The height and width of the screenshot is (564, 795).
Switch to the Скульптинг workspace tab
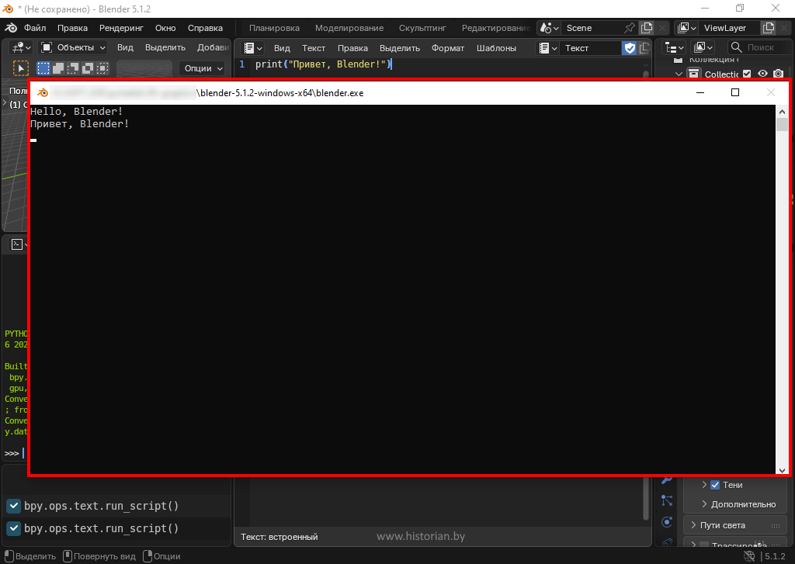[x=422, y=28]
